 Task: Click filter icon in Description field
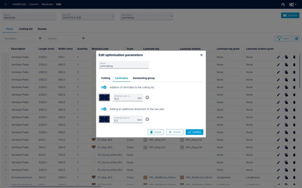coord(40,39)
